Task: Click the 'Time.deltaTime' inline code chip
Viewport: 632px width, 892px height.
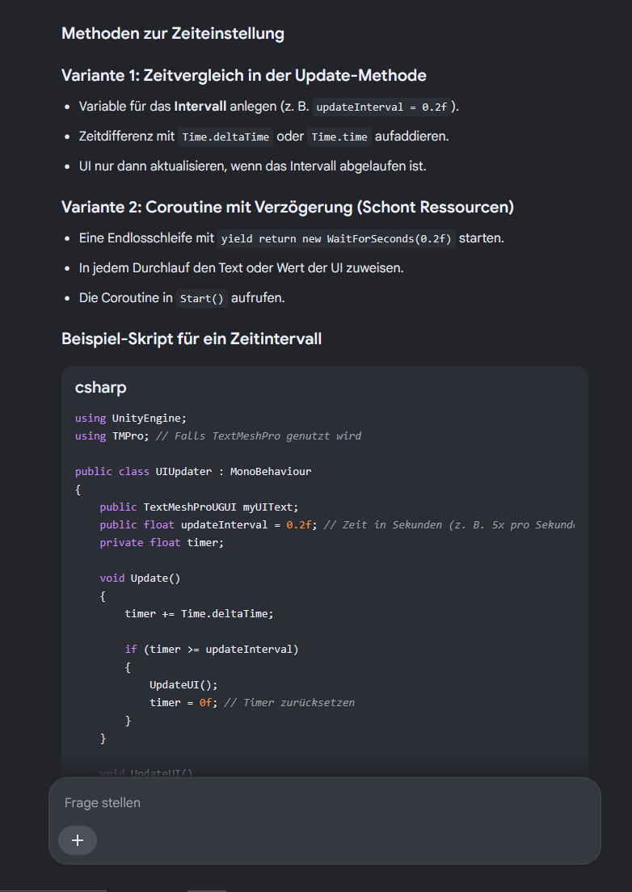Action: click(x=225, y=137)
